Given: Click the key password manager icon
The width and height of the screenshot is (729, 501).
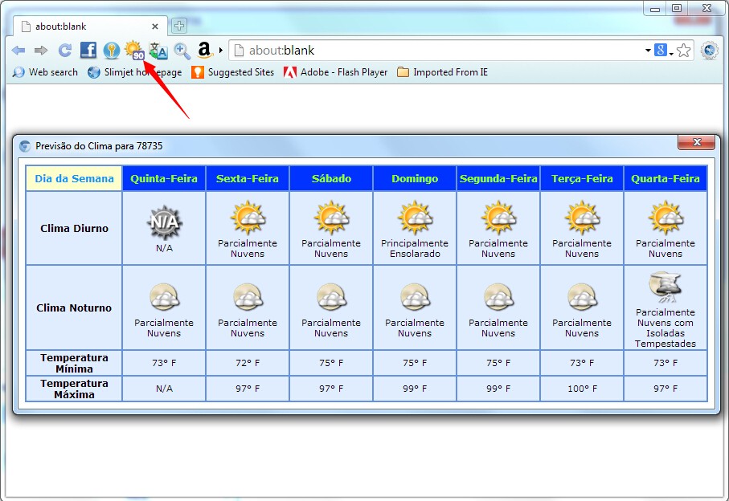Looking at the screenshot, I should pos(112,50).
